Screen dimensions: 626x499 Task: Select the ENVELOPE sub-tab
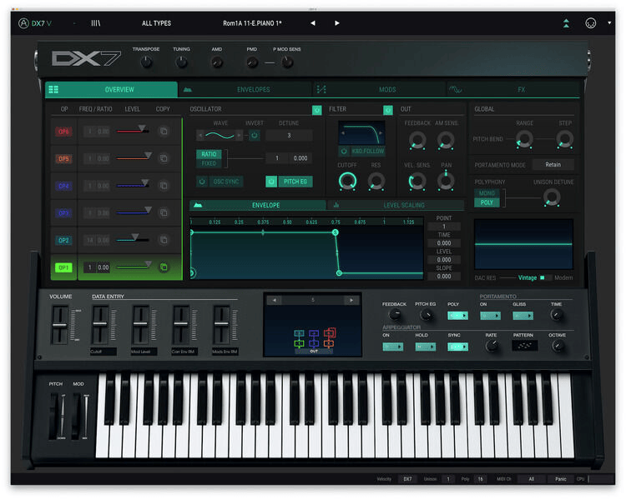(x=258, y=205)
